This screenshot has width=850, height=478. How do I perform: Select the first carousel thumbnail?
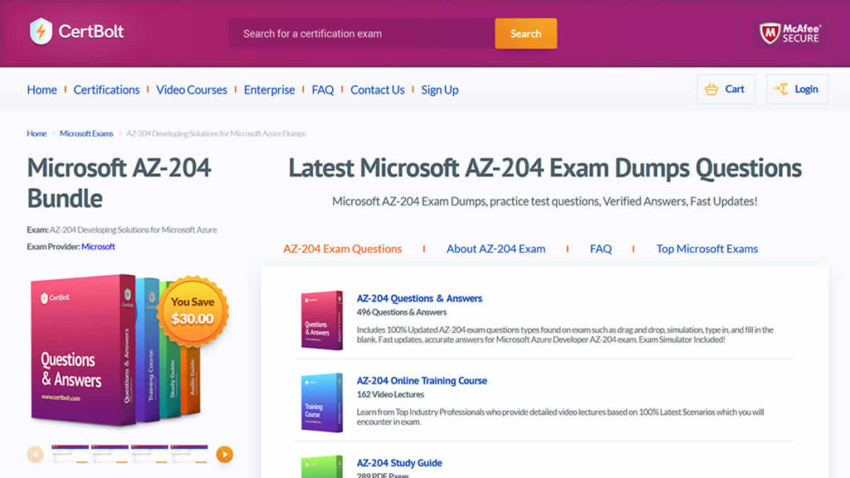click(x=70, y=454)
